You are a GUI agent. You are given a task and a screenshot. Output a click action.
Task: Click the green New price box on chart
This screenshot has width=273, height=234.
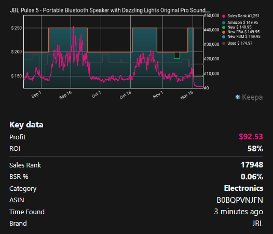[x=177, y=55]
